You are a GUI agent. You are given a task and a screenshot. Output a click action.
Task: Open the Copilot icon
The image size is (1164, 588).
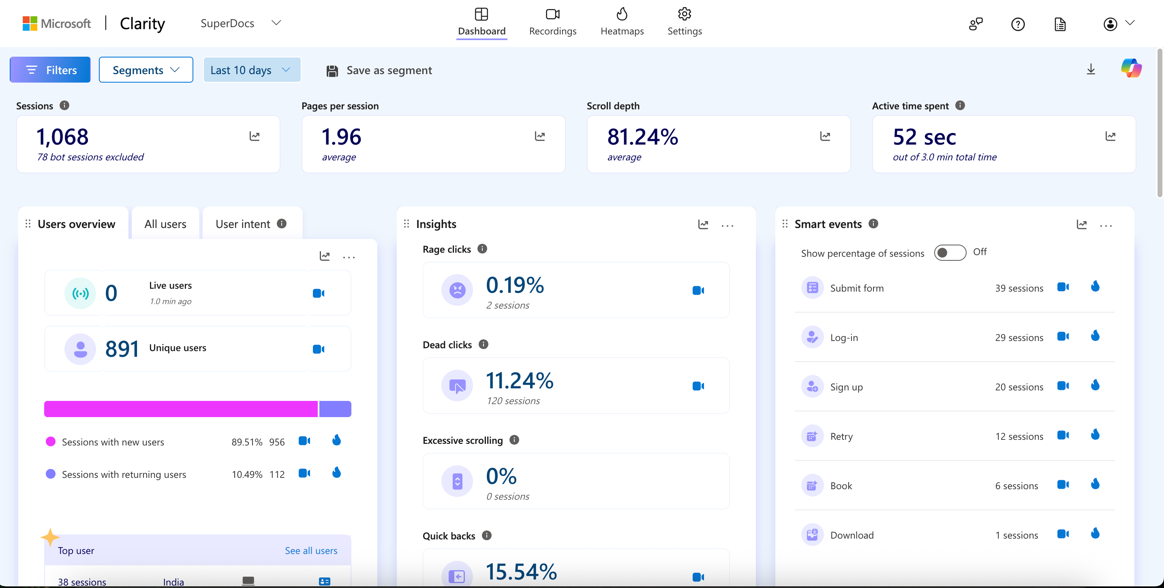pos(1131,69)
